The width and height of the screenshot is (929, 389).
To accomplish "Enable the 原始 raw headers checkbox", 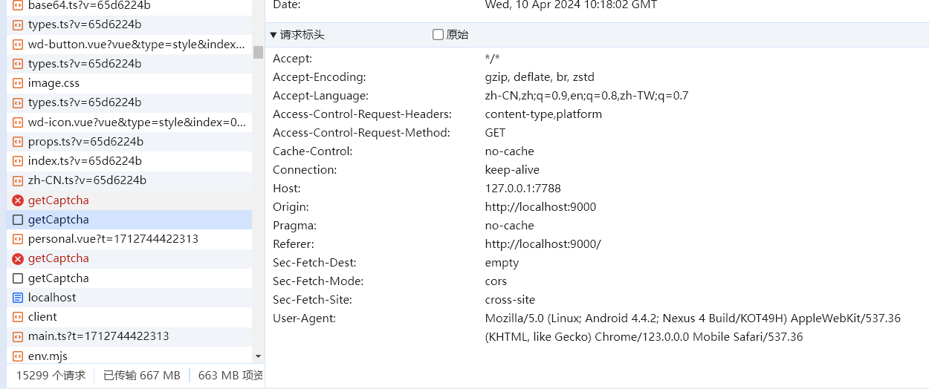I will click(438, 35).
